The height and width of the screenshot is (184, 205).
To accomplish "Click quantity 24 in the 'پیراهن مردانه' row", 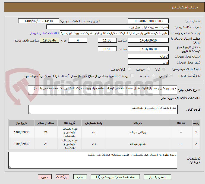I will [x=46, y=132].
